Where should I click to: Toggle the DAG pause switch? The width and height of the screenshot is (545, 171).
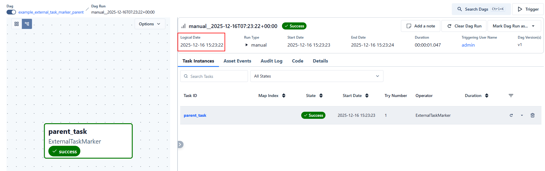click(x=11, y=12)
